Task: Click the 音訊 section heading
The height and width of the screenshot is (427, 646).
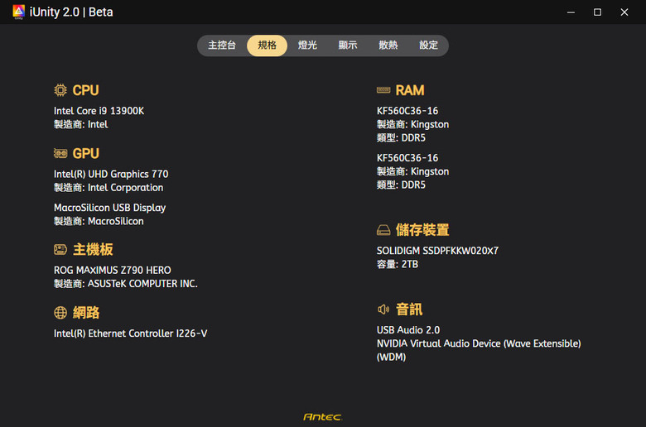Action: click(409, 309)
